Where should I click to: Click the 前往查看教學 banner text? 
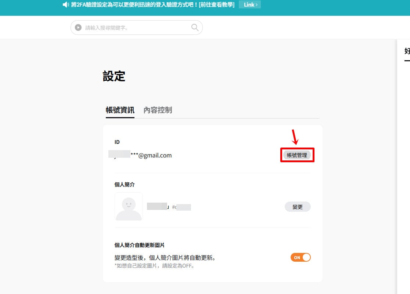(x=216, y=5)
